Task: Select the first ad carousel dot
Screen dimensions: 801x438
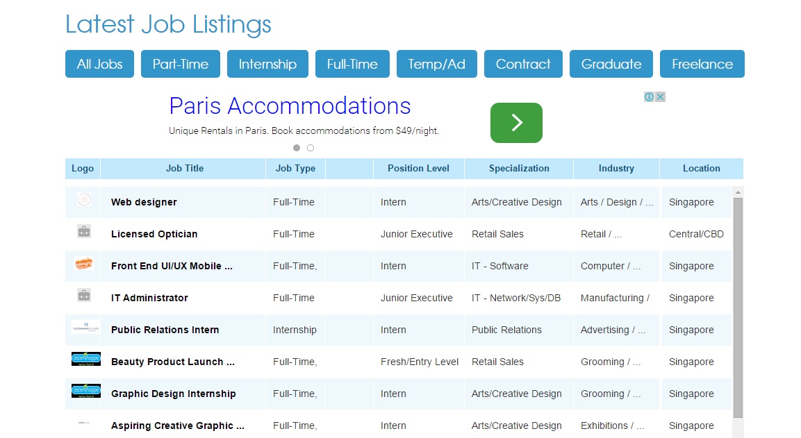Action: [297, 148]
